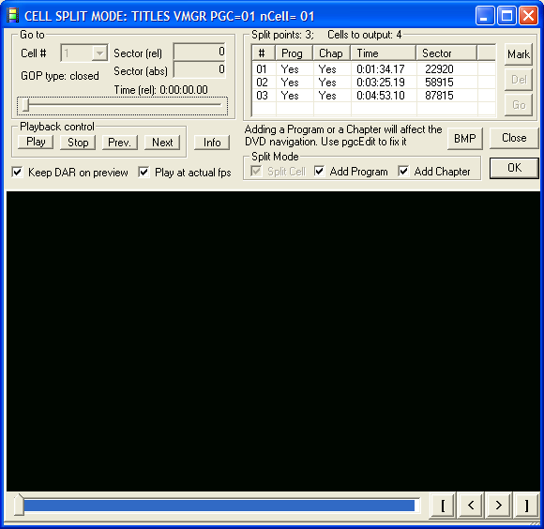Click the step forward > button
544x529 pixels.
pos(499,505)
